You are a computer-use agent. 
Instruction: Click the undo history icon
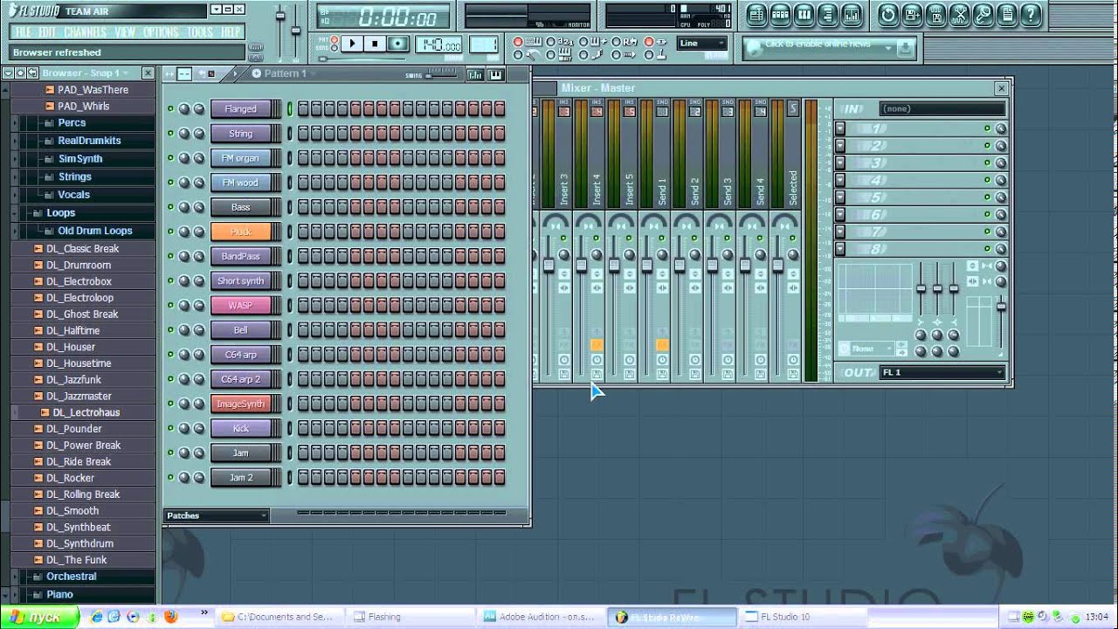[888, 14]
